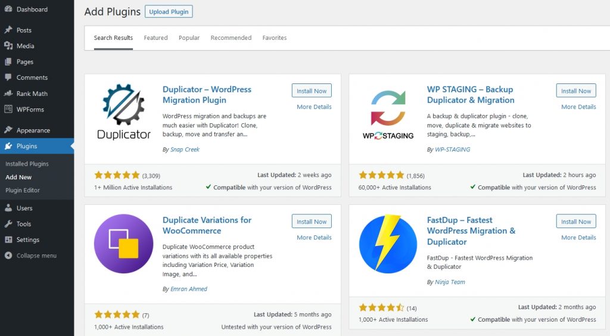
Task: Open More Details for FastDup plugin
Action: 578,237
